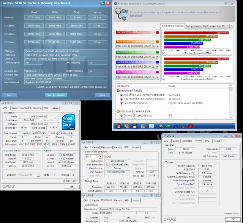
Task: Open the dropdown arrow beside line graph icon
Action: click(155, 126)
